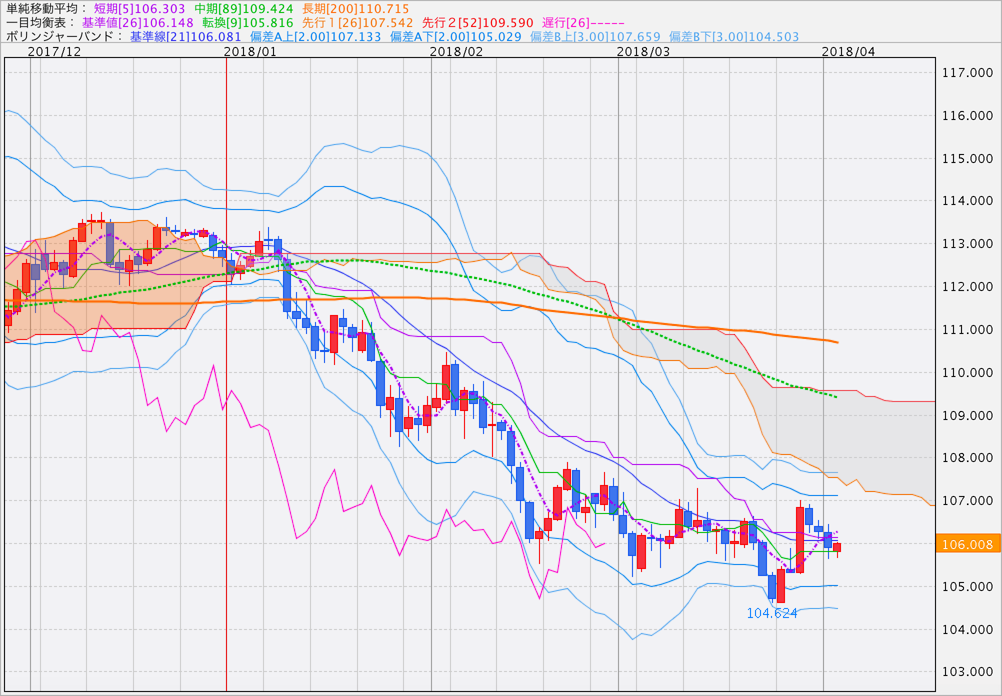Click the 103.000 price axis label
Image resolution: width=1002 pixels, height=696 pixels.
point(967,671)
